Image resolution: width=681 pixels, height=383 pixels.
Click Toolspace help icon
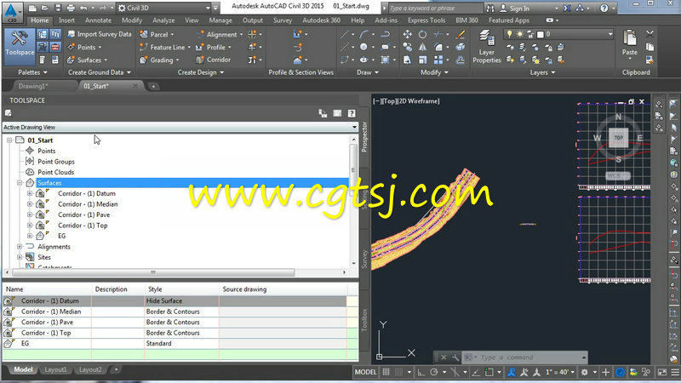pos(352,113)
